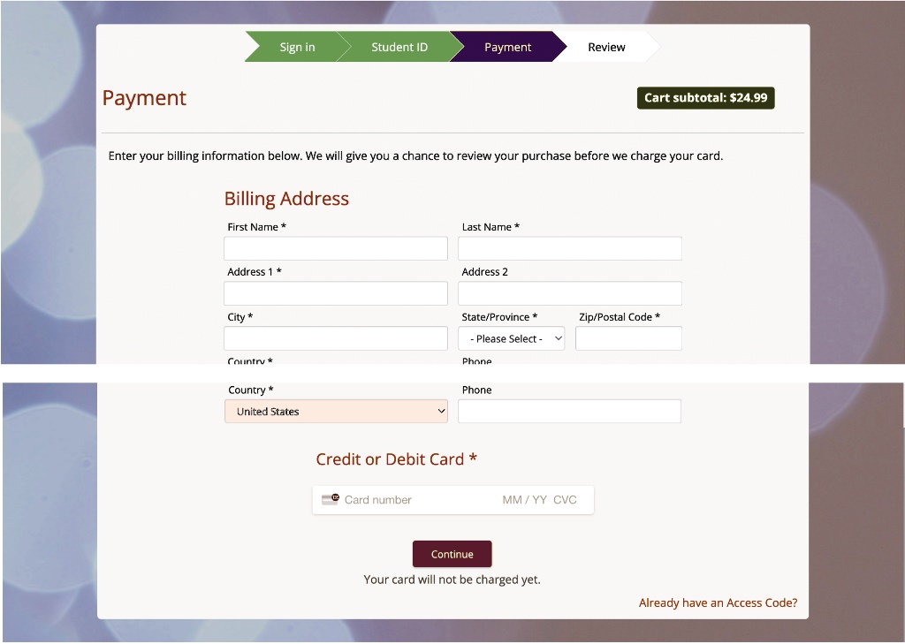Viewport: 905px width, 644px height.
Task: Click the credit card icon
Action: [x=331, y=499]
